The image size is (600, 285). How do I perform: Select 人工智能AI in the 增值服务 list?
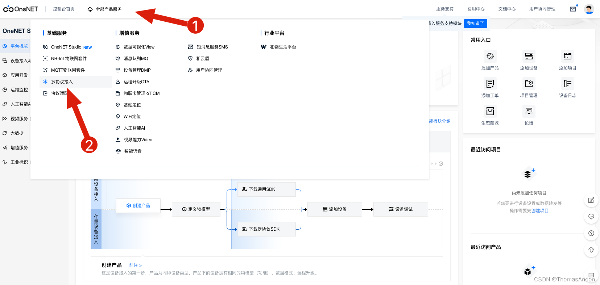(130, 128)
